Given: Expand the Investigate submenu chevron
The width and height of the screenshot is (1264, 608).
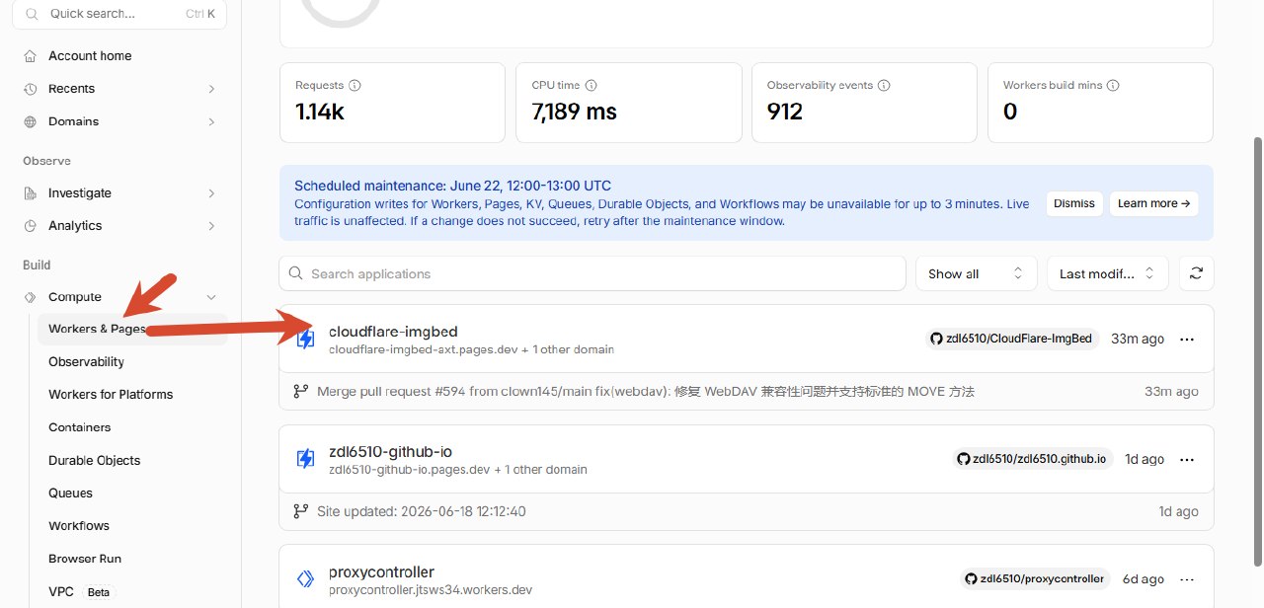Looking at the screenshot, I should point(211,193).
